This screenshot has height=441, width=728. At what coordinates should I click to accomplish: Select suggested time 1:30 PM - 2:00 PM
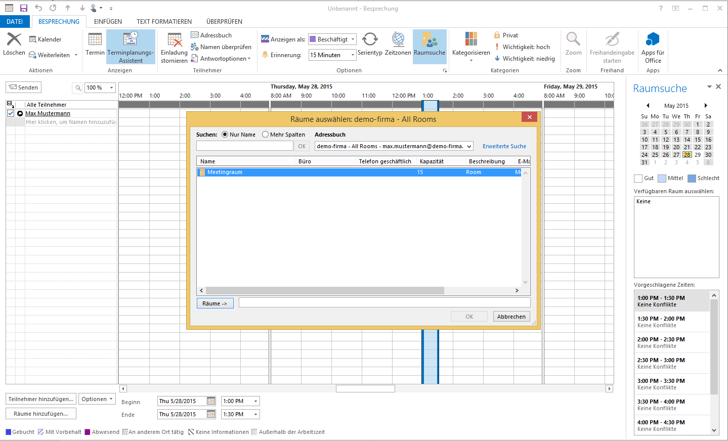(672, 322)
